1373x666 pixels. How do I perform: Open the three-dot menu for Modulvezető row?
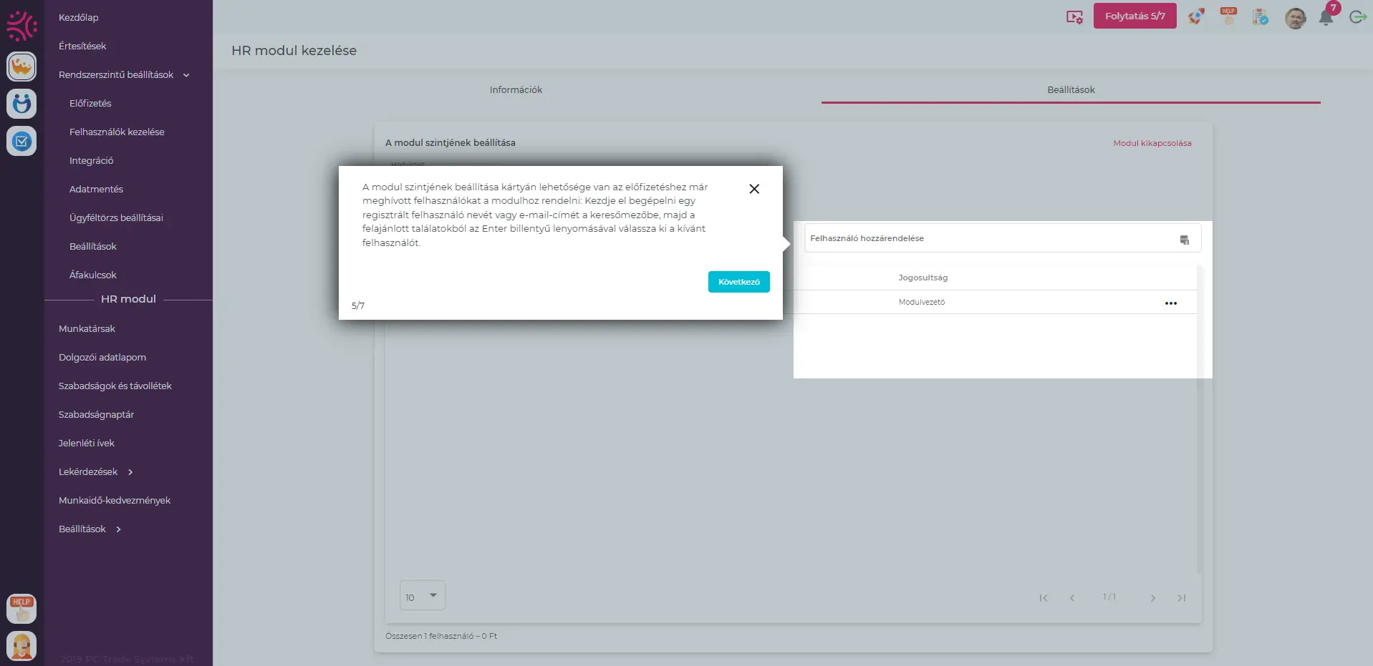click(x=1170, y=303)
